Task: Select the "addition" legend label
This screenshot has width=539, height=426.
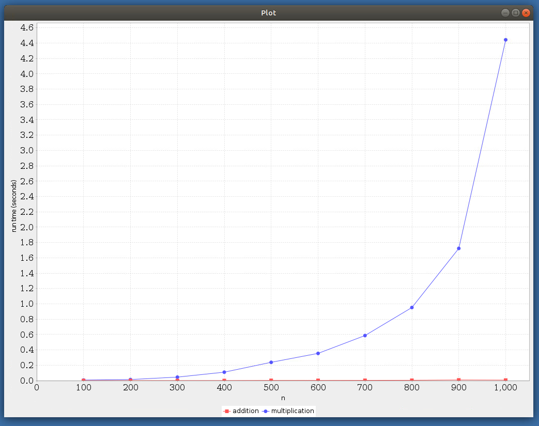Action: [245, 411]
